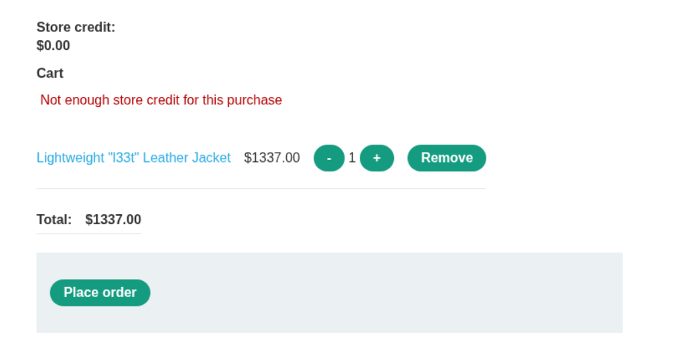Image resolution: width=676 pixels, height=354 pixels.
Task: Open the Lightweight "l33t" Leather Jacket link
Action: [133, 158]
